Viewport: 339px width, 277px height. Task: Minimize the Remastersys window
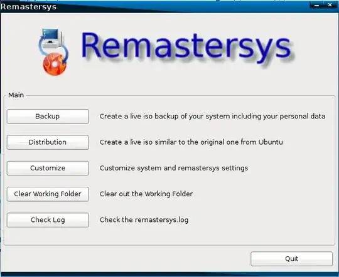(x=317, y=5)
